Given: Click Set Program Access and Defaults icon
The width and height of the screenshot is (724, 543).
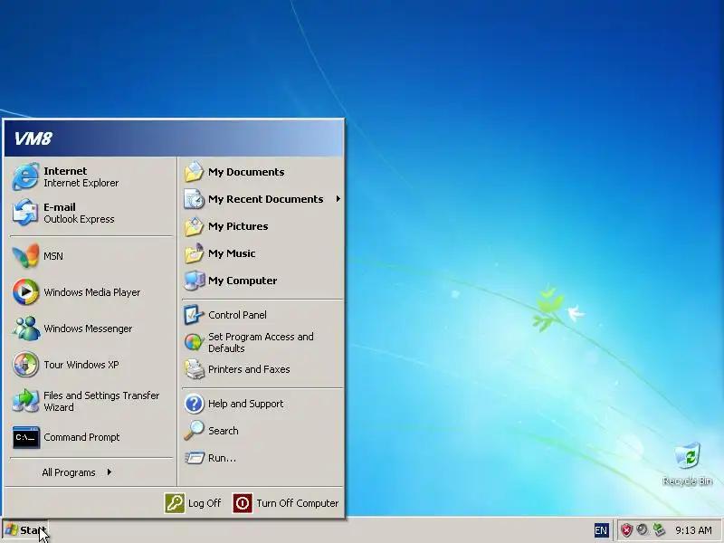Looking at the screenshot, I should [194, 342].
